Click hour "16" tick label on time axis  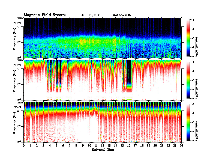[x=129, y=145]
